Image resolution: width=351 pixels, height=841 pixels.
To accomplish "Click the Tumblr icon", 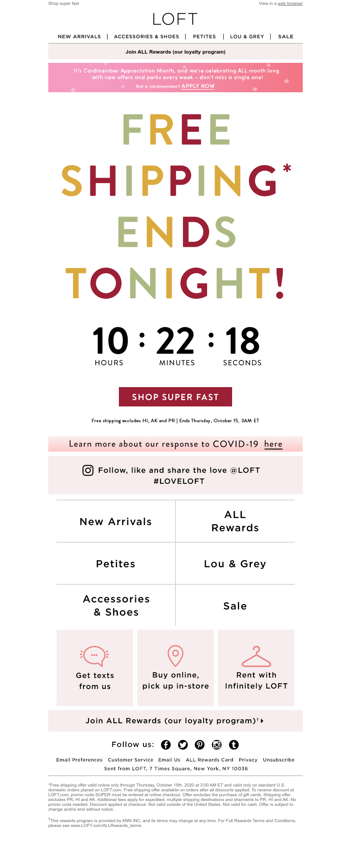I will point(234,744).
